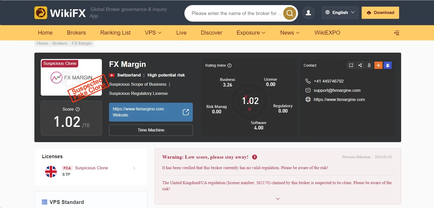
Task: Click the orange search magnifier button
Action: [x=290, y=13]
